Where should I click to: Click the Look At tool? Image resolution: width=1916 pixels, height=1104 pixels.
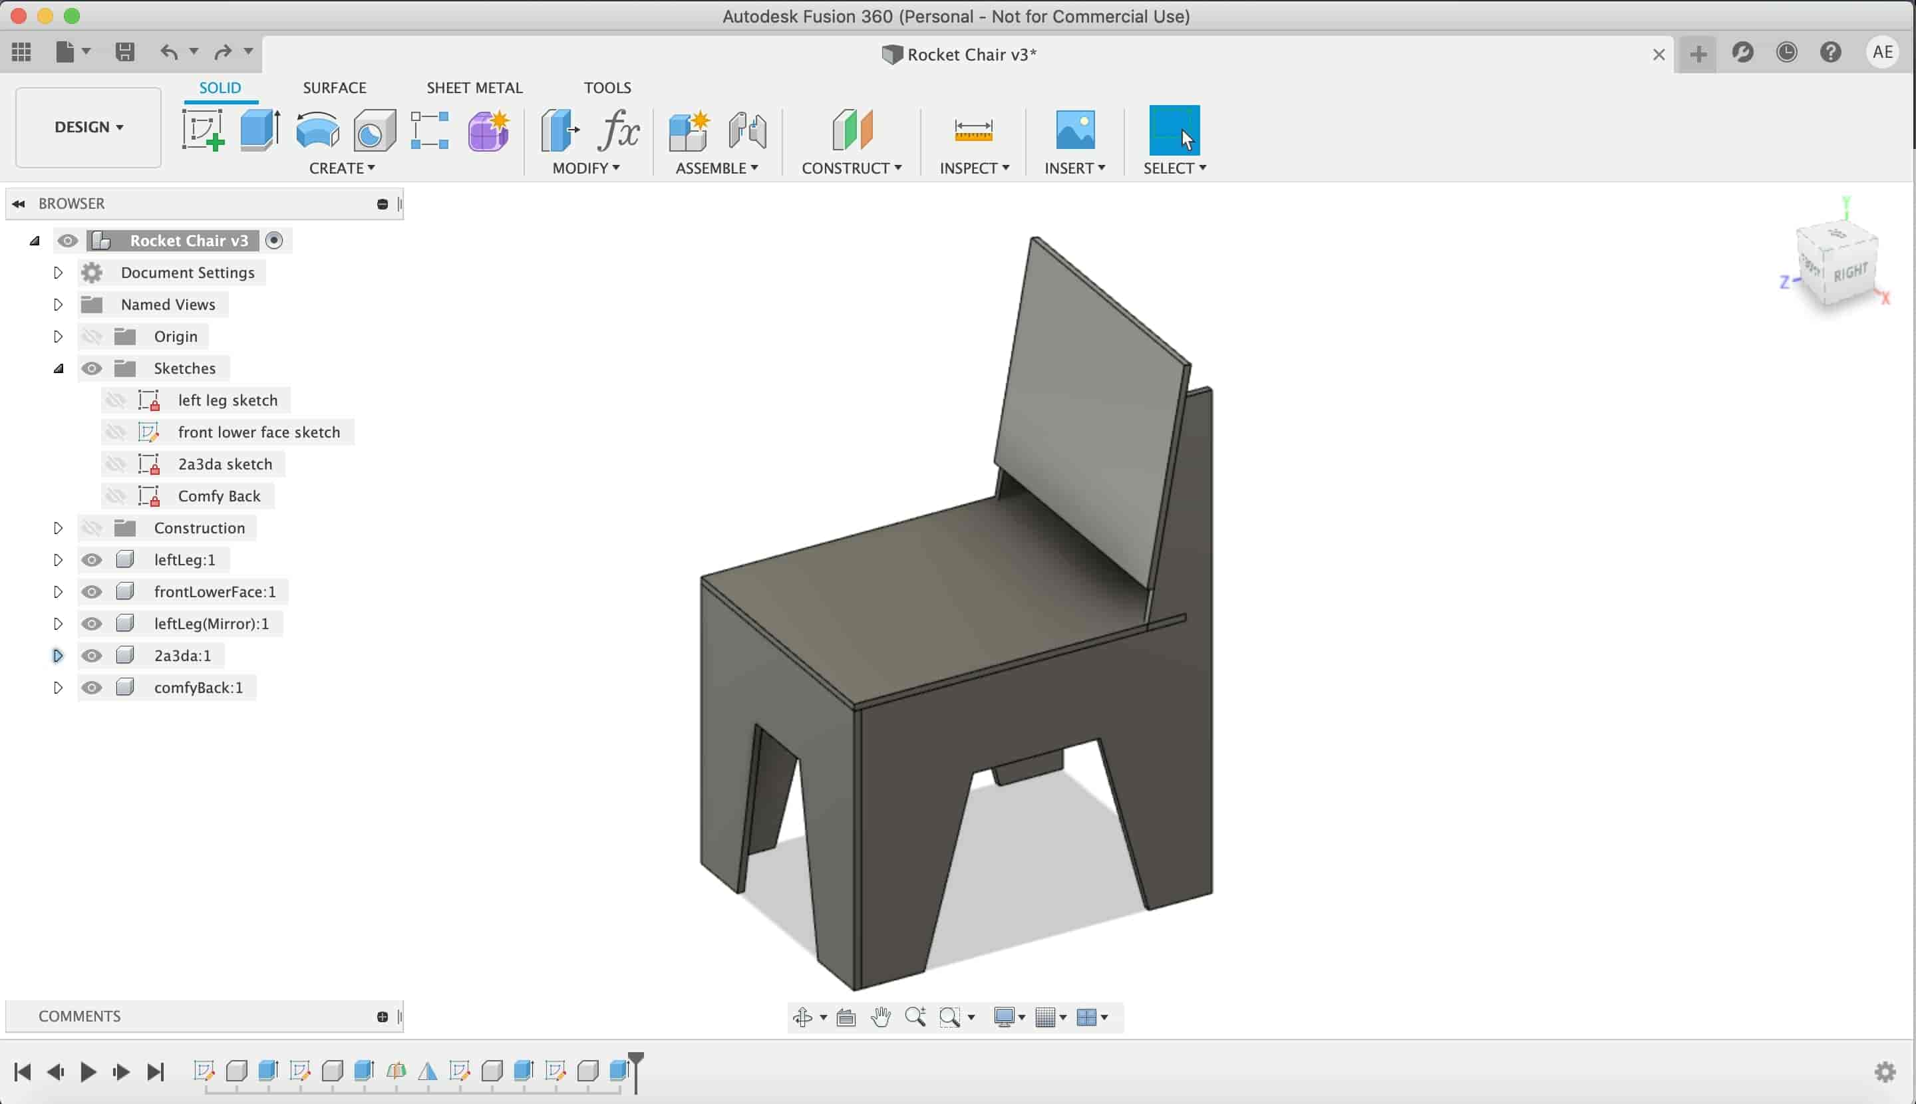coord(846,1017)
